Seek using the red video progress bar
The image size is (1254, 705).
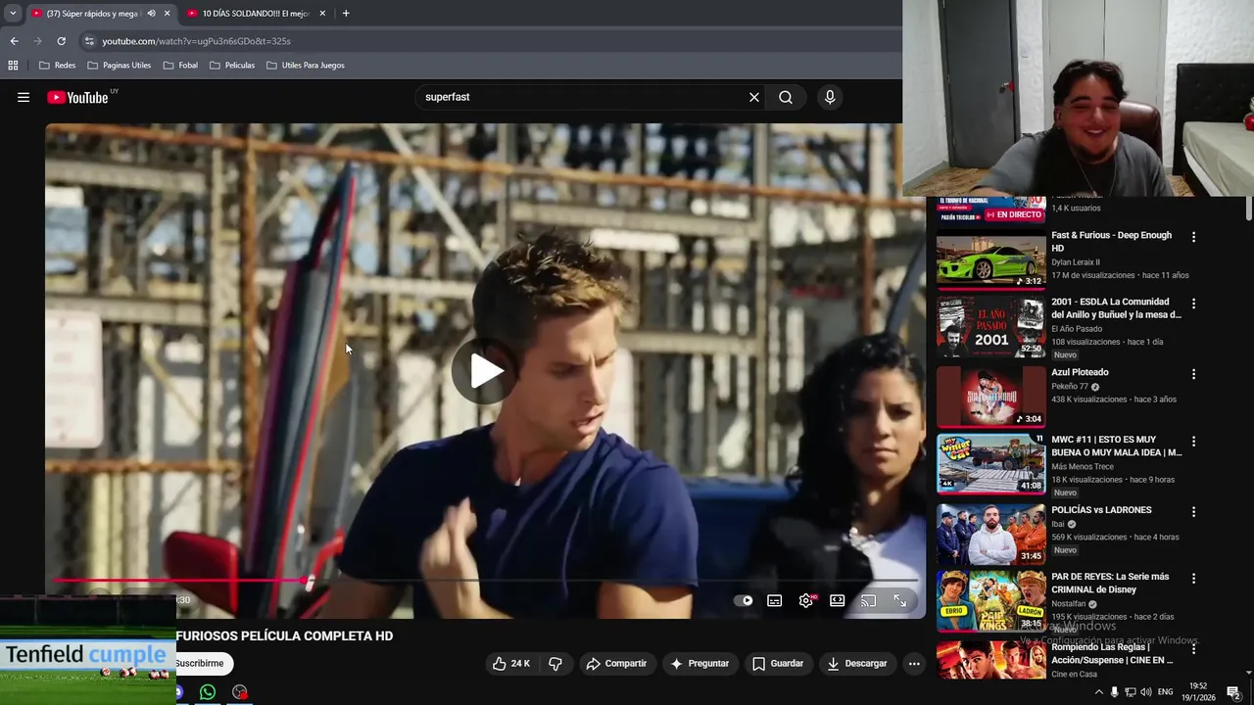[x=485, y=581]
